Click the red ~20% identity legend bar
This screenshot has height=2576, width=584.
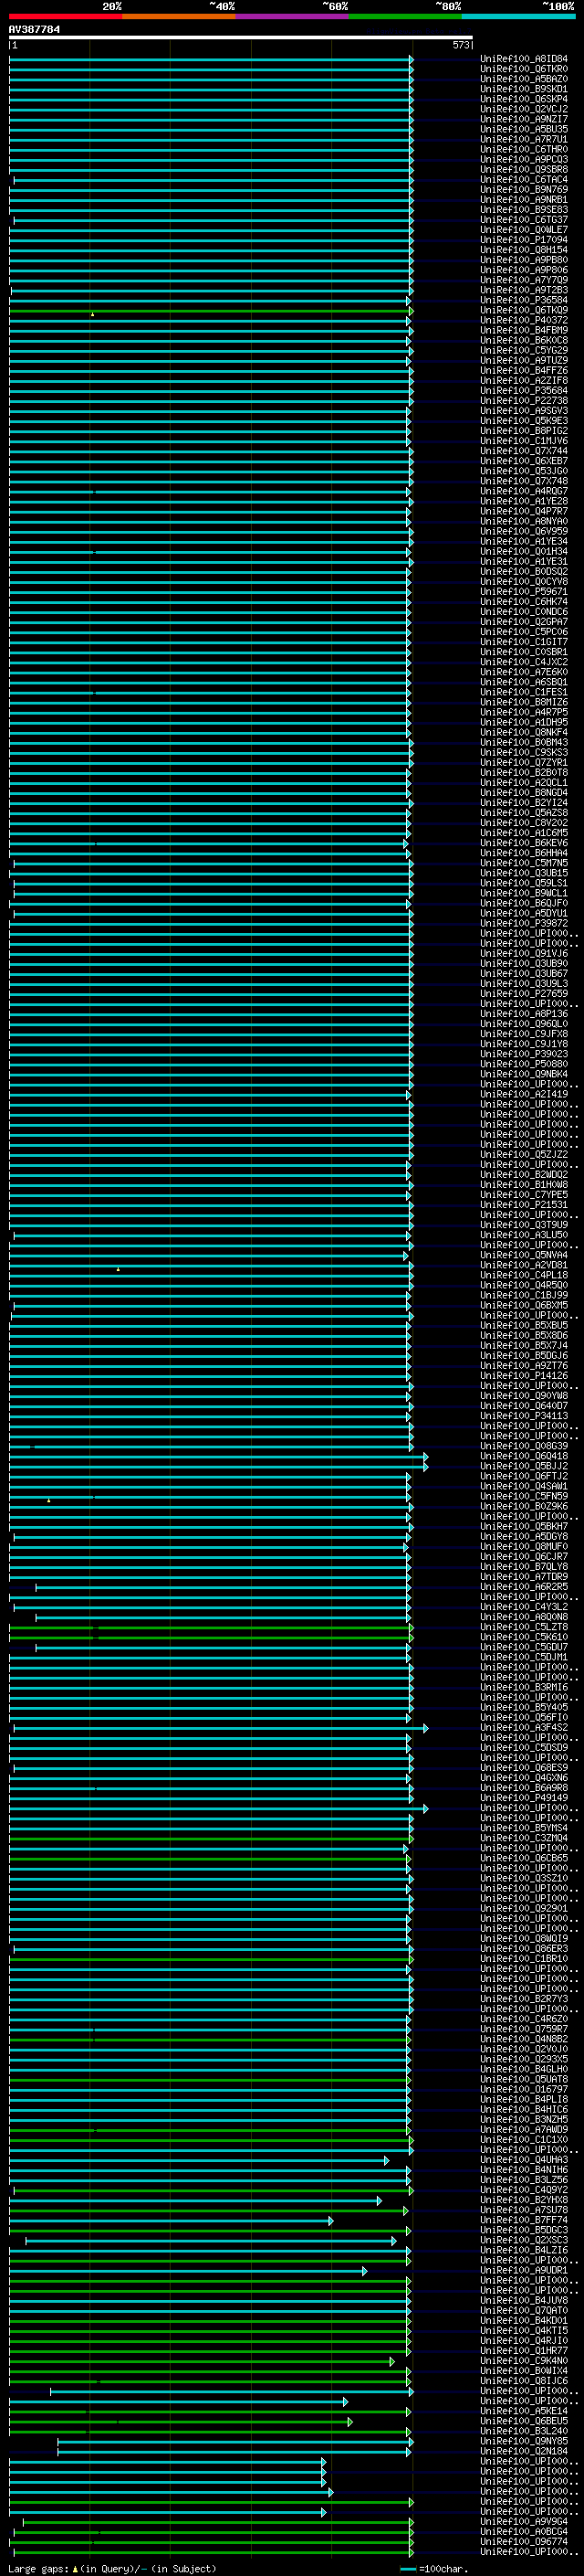click(66, 17)
